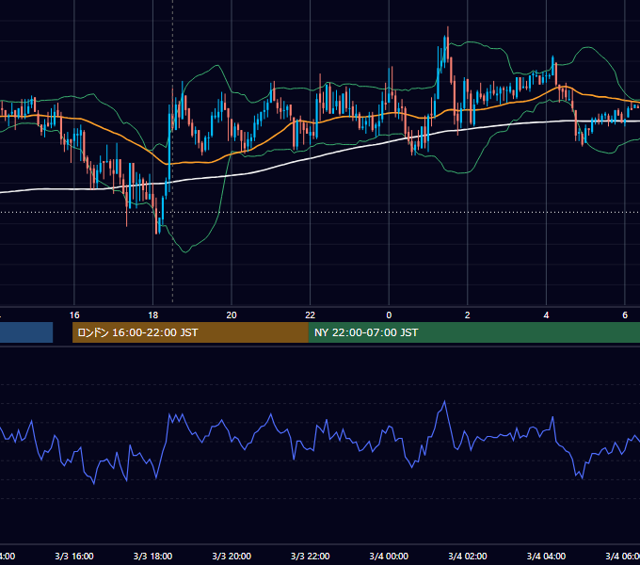
Task: Click the 18 hour label on price chart axis
Action: click(152, 315)
